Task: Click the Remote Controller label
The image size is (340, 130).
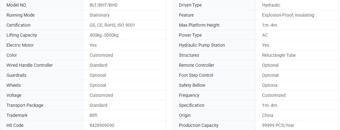Action: point(196,65)
